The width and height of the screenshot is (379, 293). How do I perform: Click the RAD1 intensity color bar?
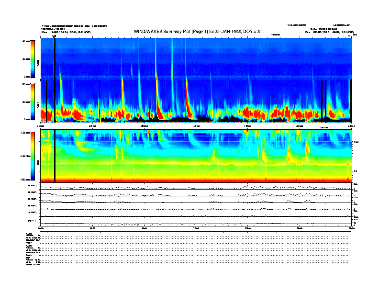click(x=33, y=101)
